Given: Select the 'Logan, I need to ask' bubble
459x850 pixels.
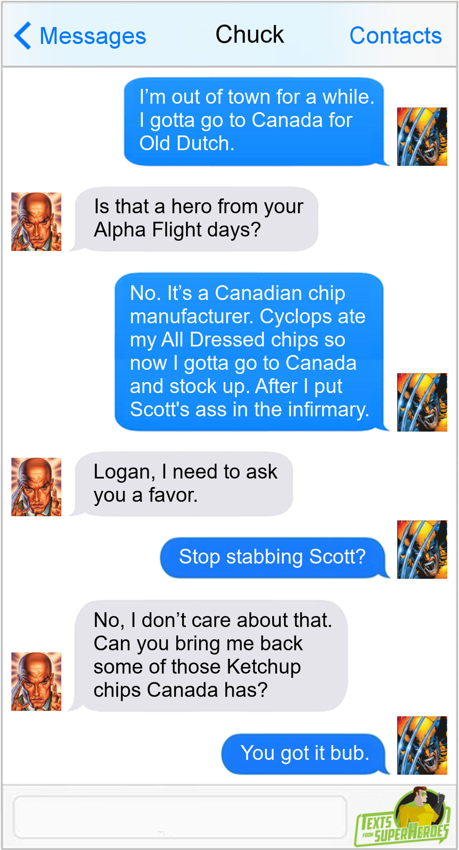Looking at the screenshot, I should 182,484.
